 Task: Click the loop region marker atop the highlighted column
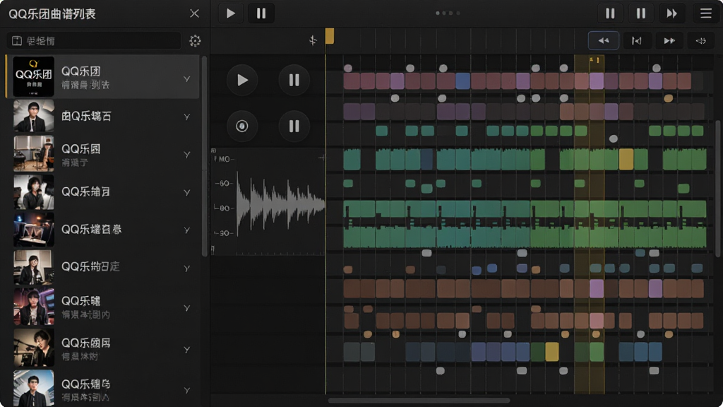[x=594, y=60]
